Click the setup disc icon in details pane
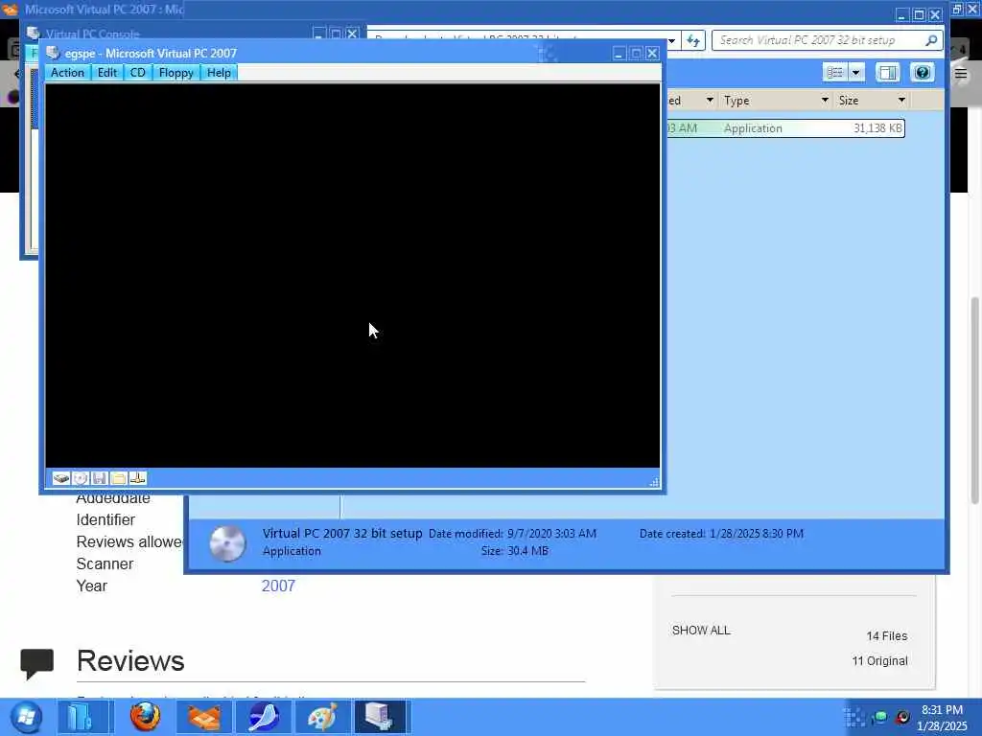The image size is (982, 736). pyautogui.click(x=226, y=542)
